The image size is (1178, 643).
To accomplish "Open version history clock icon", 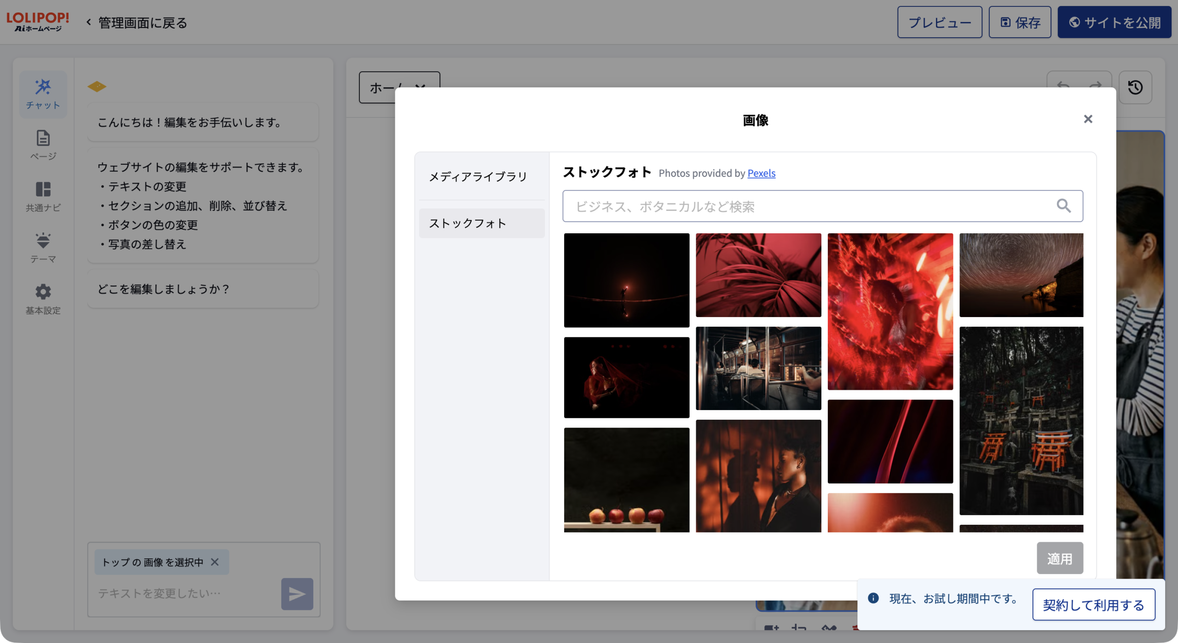I will pos(1135,87).
